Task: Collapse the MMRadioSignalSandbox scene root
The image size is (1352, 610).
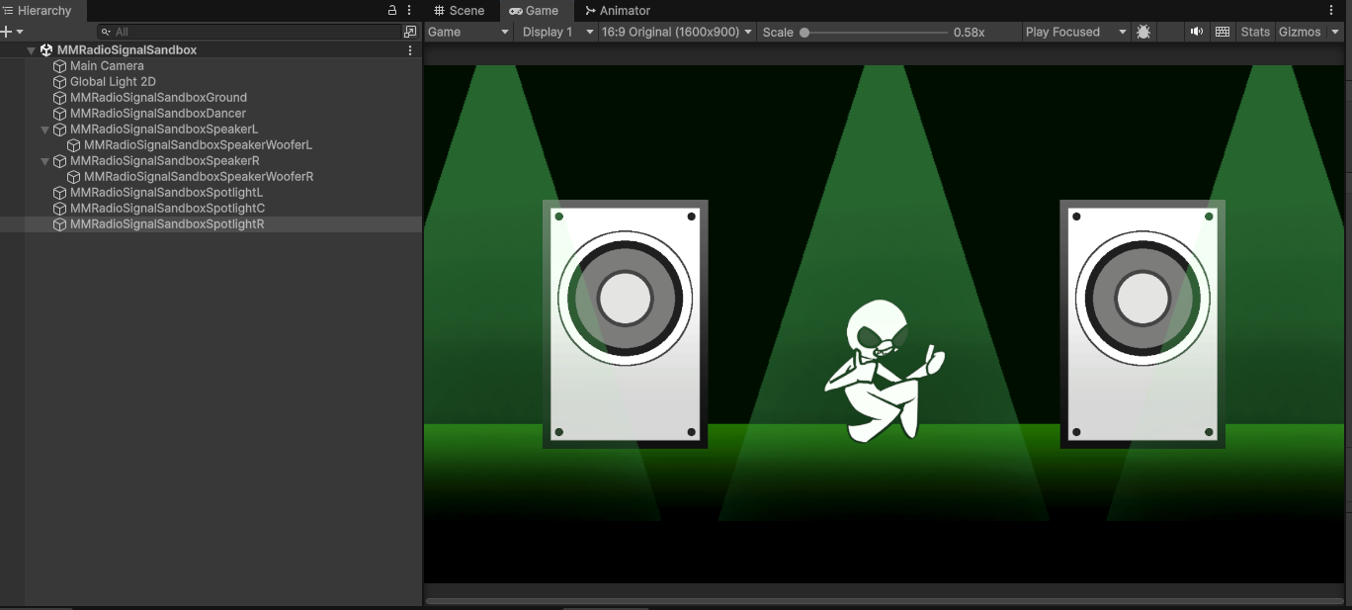Action: coord(31,49)
